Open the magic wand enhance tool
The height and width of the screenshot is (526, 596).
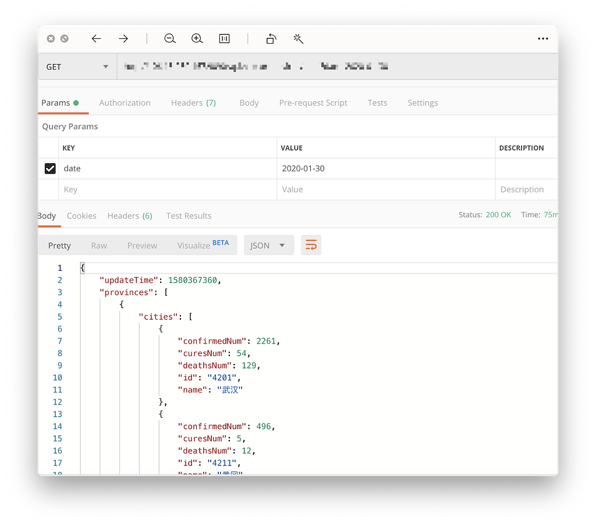pyautogui.click(x=299, y=39)
